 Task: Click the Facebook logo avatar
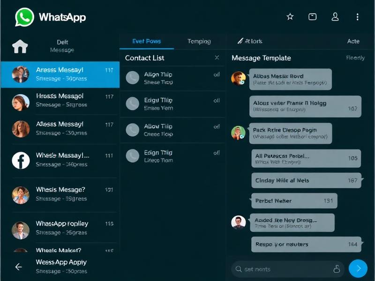(21, 160)
